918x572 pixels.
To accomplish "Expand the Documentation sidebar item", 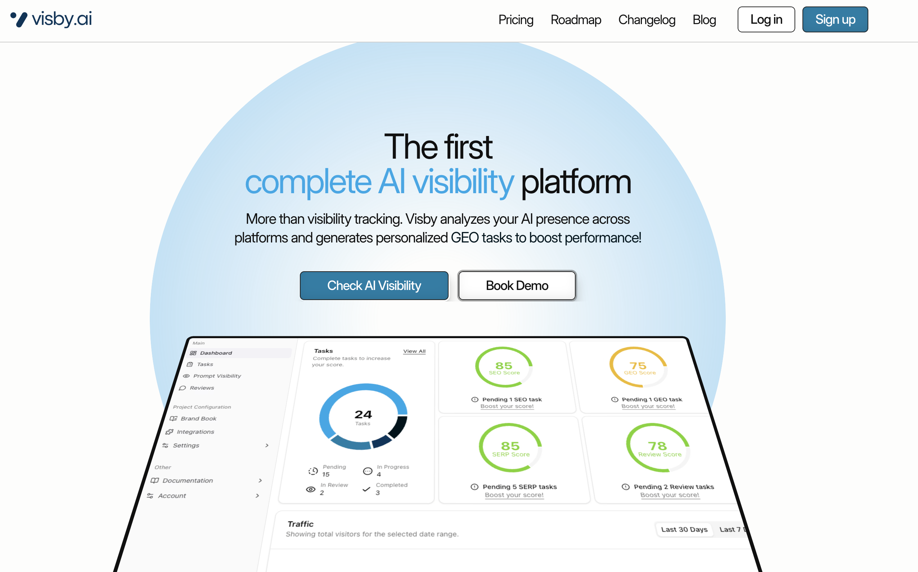I will point(260,481).
